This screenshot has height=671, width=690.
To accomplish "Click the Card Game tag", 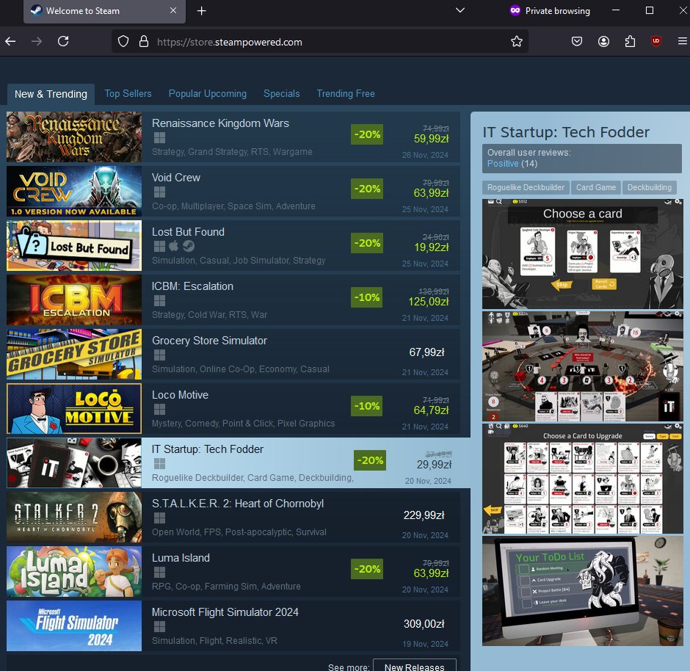I will (x=596, y=187).
